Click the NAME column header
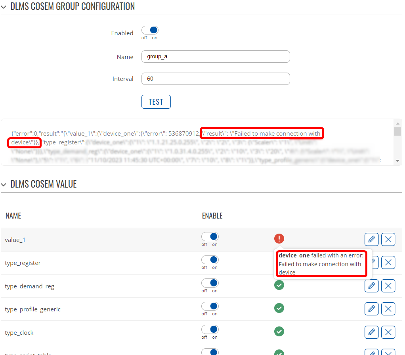Image resolution: width=405 pixels, height=355 pixels. point(13,216)
